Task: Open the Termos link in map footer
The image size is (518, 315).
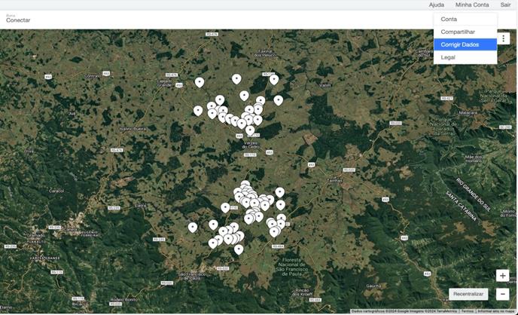Action: [x=468, y=311]
